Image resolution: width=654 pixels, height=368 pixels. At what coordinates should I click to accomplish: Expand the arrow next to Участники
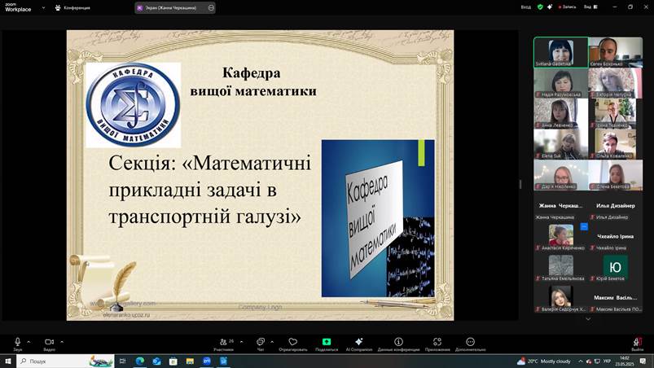tap(241, 341)
